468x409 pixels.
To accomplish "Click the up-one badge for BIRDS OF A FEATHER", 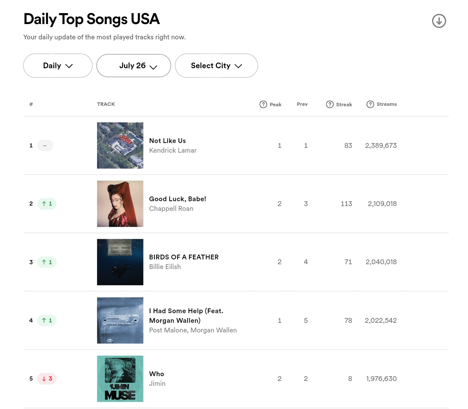I will tap(47, 262).
